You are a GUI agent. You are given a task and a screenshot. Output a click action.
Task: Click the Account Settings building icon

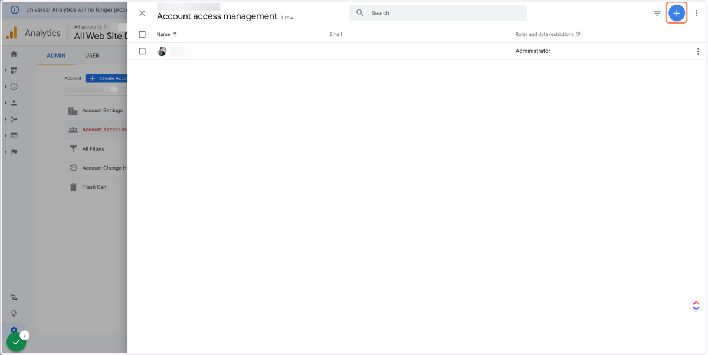pyautogui.click(x=73, y=111)
